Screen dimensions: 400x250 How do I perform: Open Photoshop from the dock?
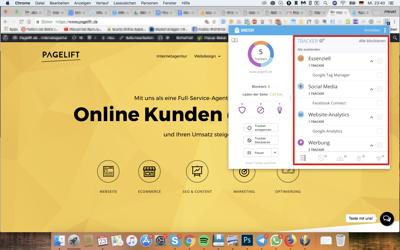[x=247, y=240]
